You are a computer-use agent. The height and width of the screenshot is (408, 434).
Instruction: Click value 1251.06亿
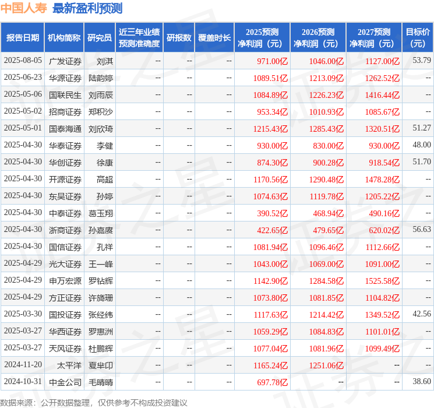point(326,365)
